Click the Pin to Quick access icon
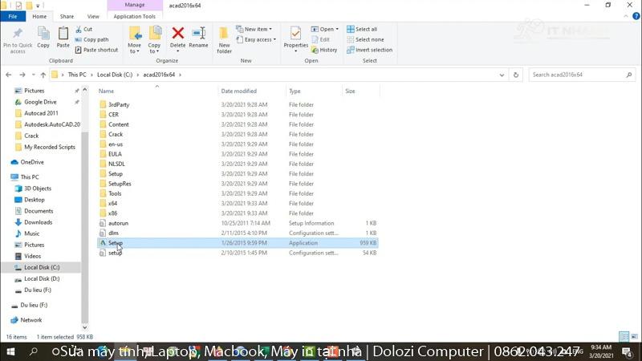Viewport: 642px width, 361px height. 17,34
